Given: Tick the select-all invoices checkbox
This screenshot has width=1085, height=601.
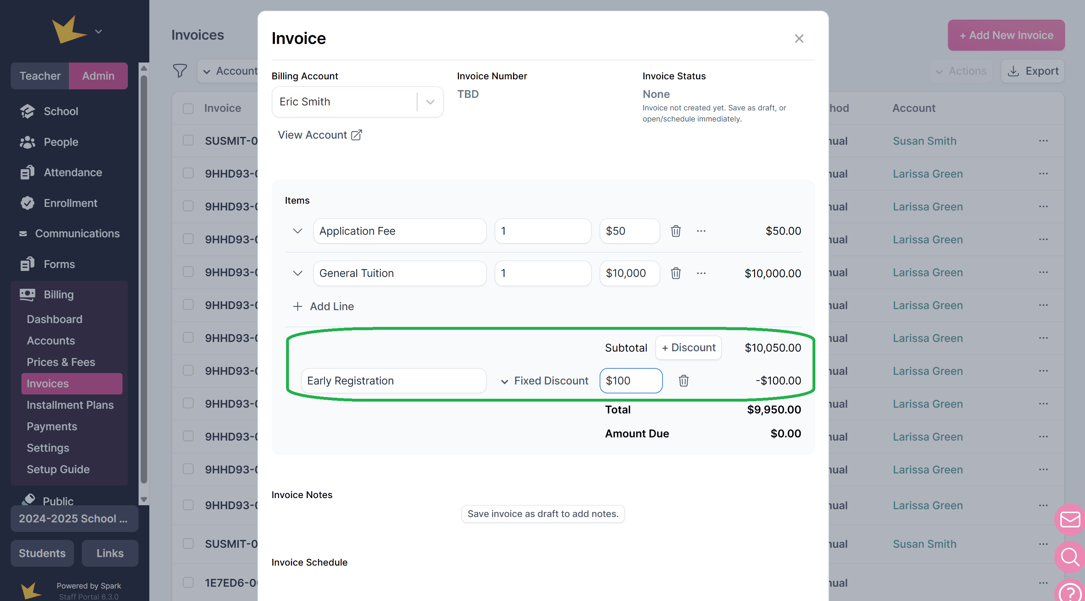Looking at the screenshot, I should click(188, 108).
